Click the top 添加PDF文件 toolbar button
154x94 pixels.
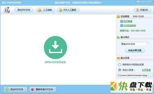point(24,10)
